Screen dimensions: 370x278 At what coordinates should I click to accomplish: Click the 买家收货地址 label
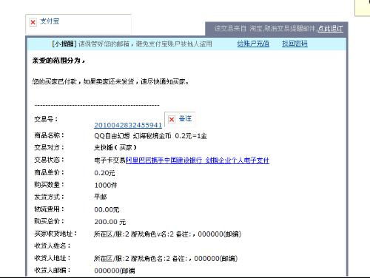55,234
